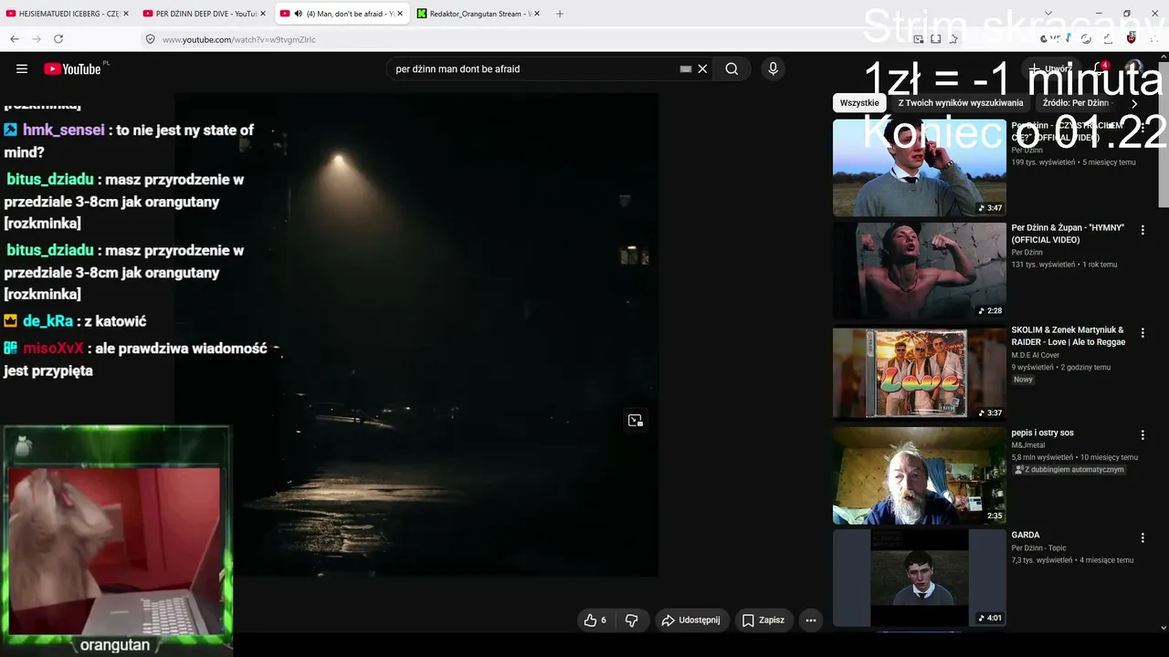Select Z Twoich wyników wyszukiwania chip
1169x657 pixels.
(x=961, y=103)
